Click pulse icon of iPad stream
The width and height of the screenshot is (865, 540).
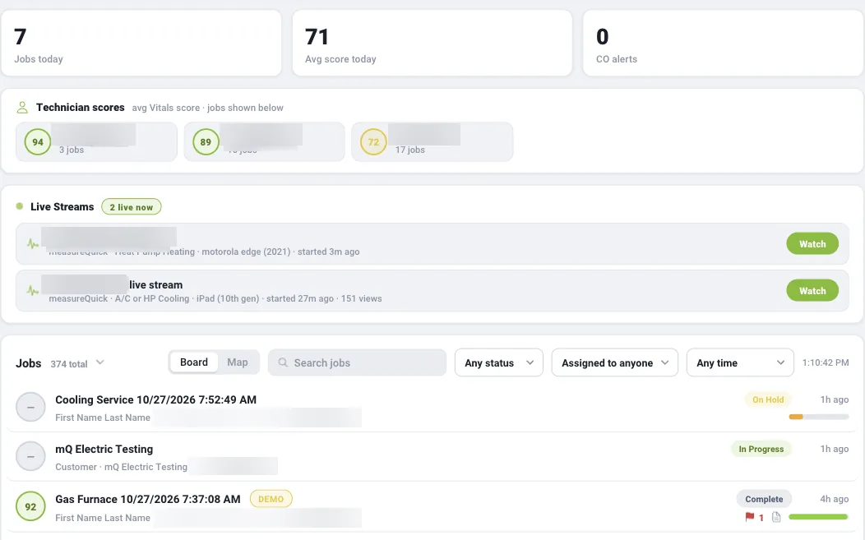click(x=33, y=290)
